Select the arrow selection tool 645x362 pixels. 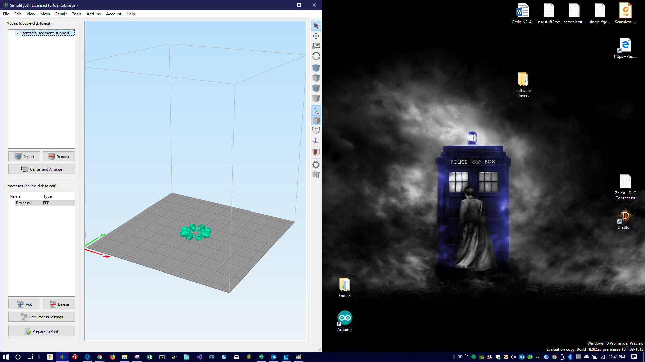click(316, 26)
